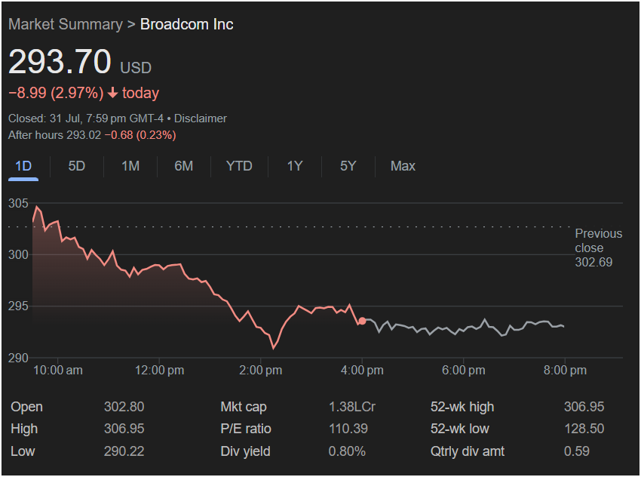Image resolution: width=641 pixels, height=477 pixels.
Task: Click the 4:00 pm axis label
Action: pyautogui.click(x=362, y=371)
